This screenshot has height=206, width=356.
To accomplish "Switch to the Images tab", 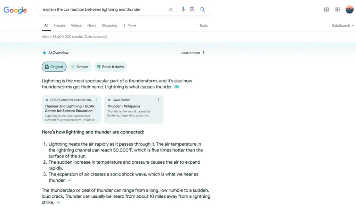I will point(59,25).
